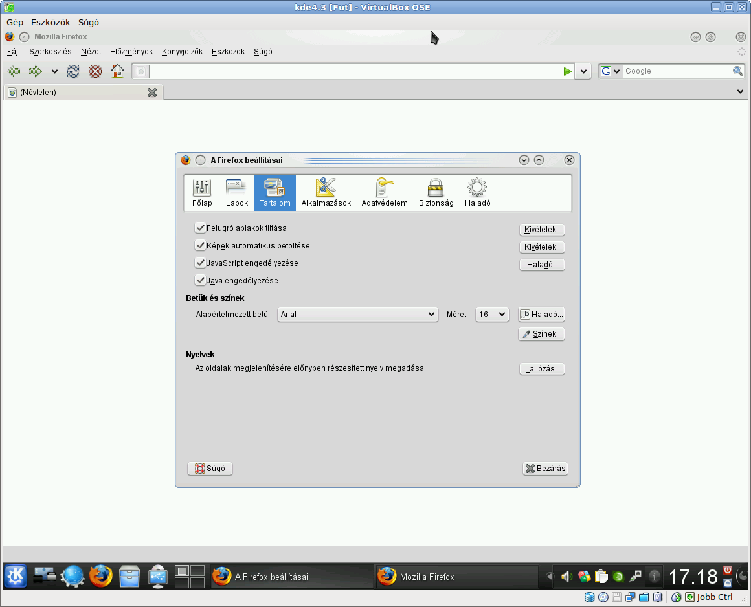Close the (Névtelen) tab

point(152,93)
